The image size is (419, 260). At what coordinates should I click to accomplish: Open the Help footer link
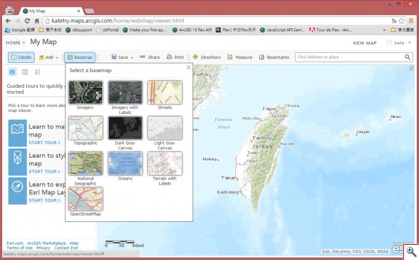(74, 243)
